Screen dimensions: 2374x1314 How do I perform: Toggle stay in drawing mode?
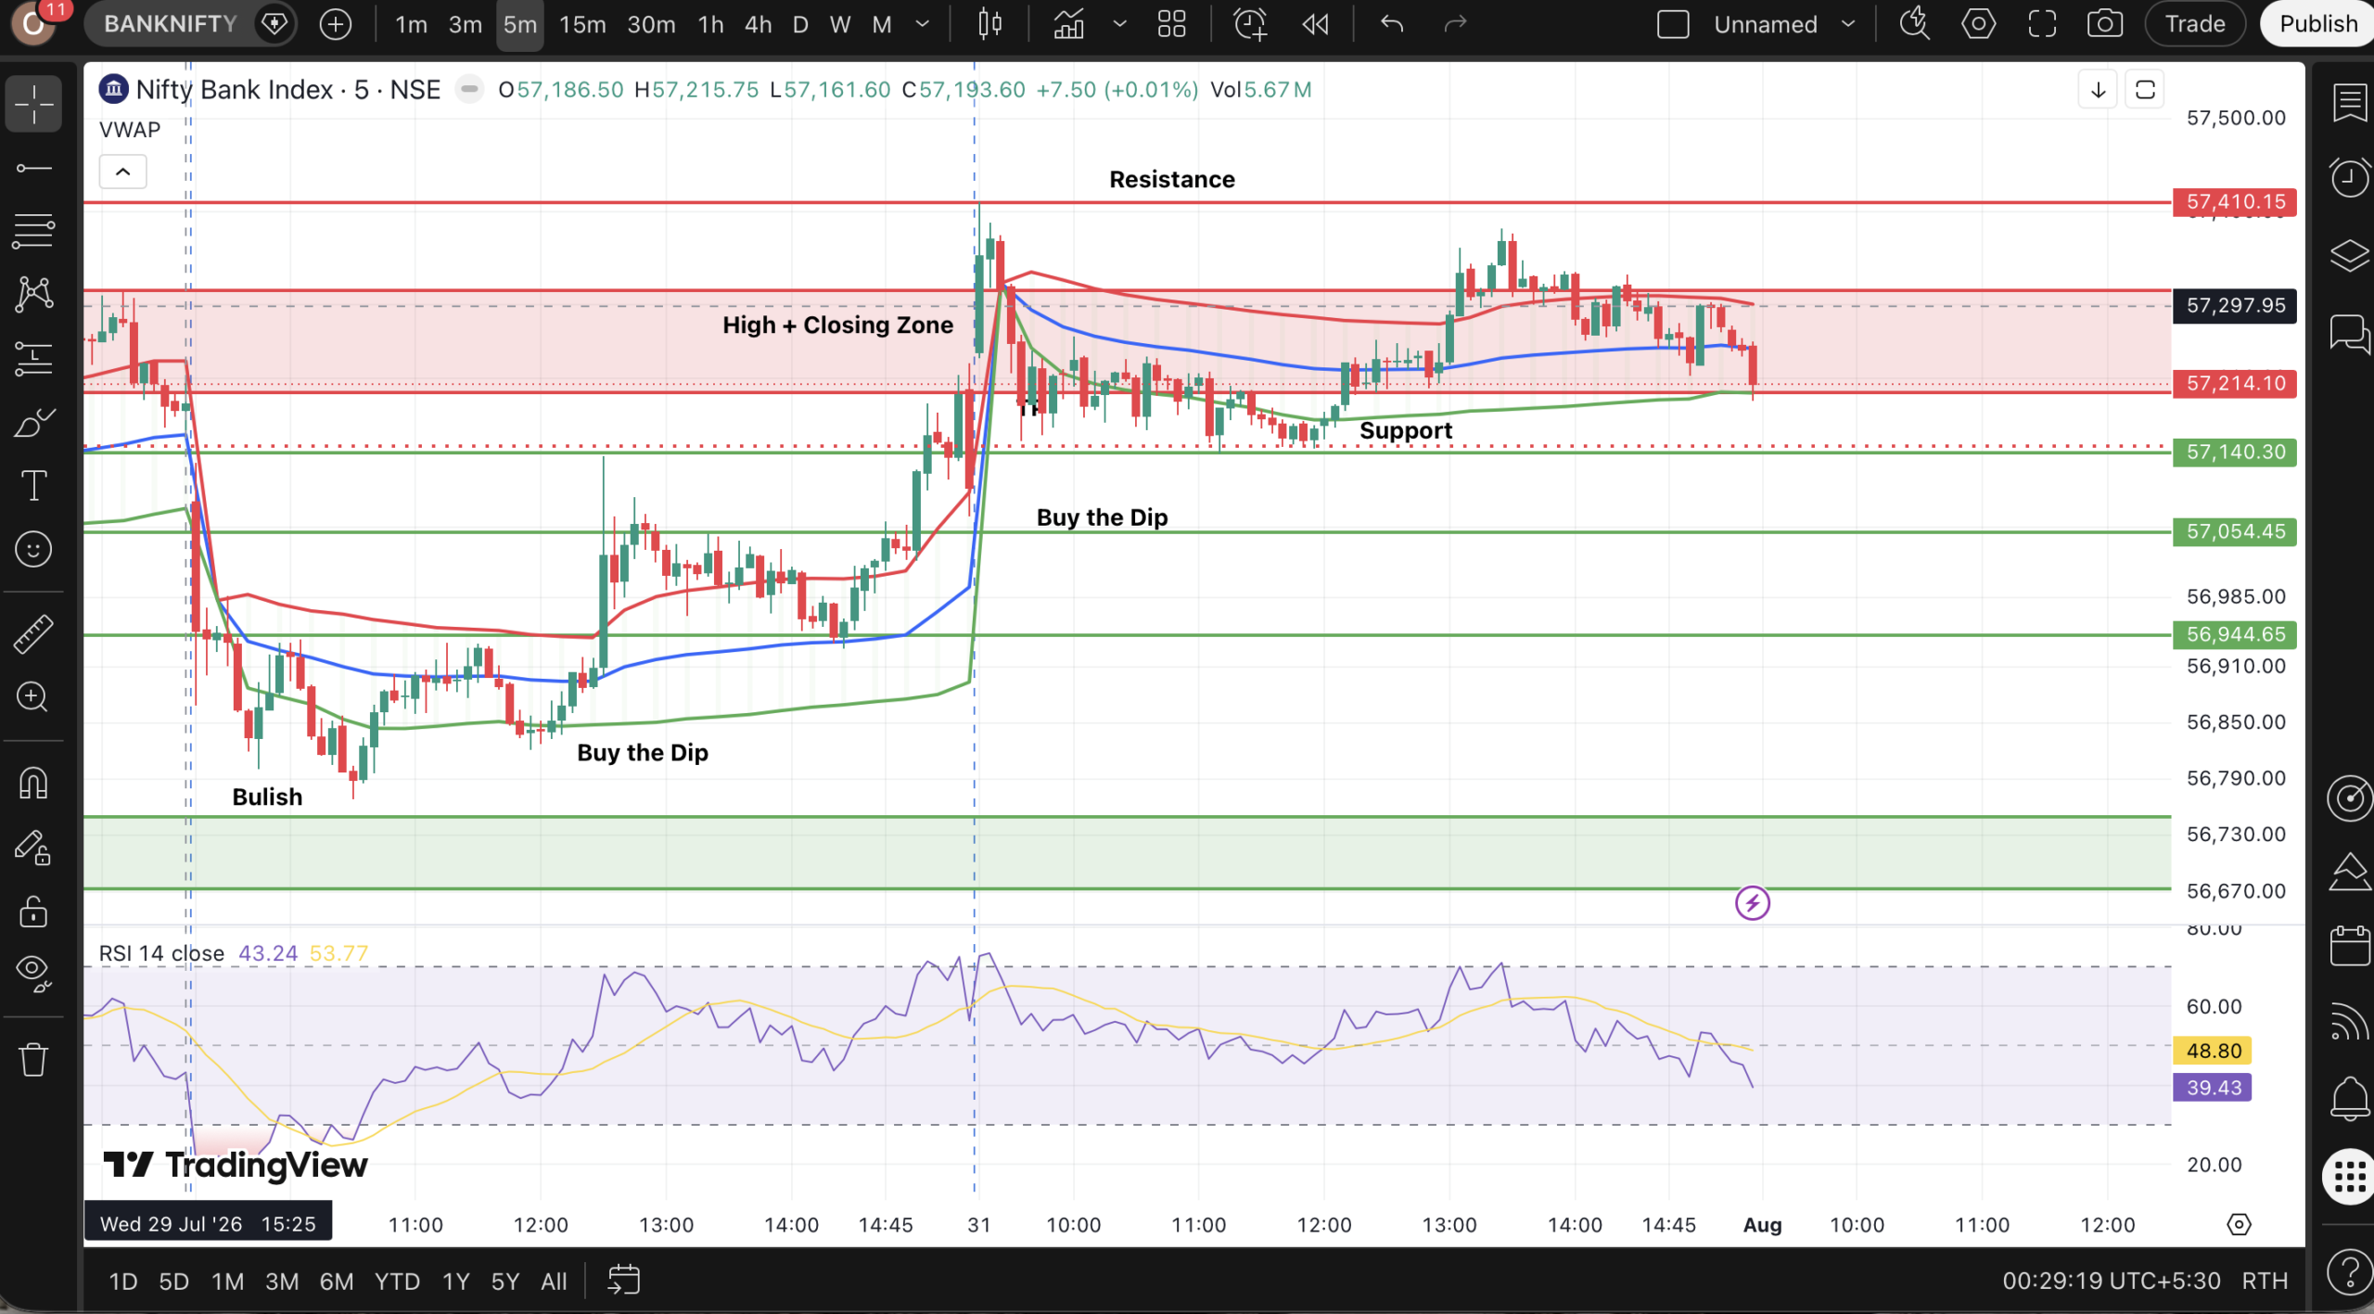coord(33,848)
